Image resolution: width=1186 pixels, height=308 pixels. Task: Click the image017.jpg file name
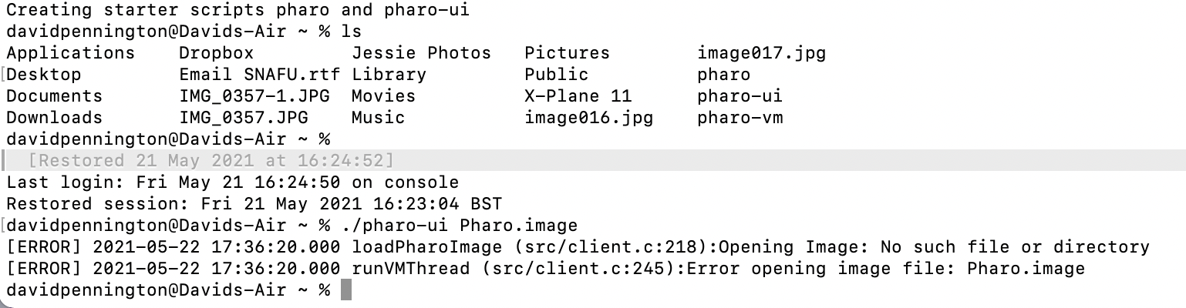(761, 53)
